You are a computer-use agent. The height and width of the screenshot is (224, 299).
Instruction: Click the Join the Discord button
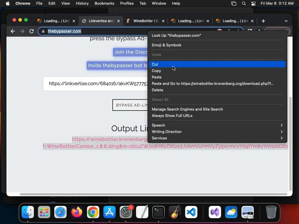[x=131, y=52]
